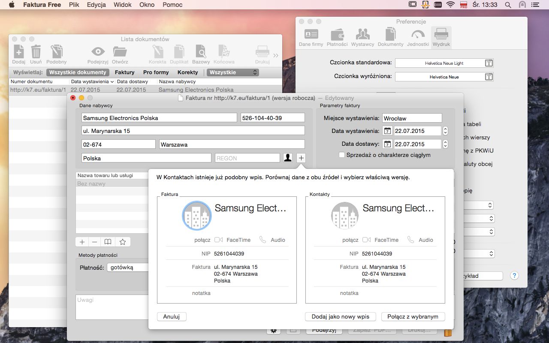
Task: Open the Widok menu
Action: click(x=123, y=5)
